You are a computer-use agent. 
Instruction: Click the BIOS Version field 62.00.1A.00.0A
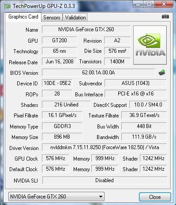point(98,73)
